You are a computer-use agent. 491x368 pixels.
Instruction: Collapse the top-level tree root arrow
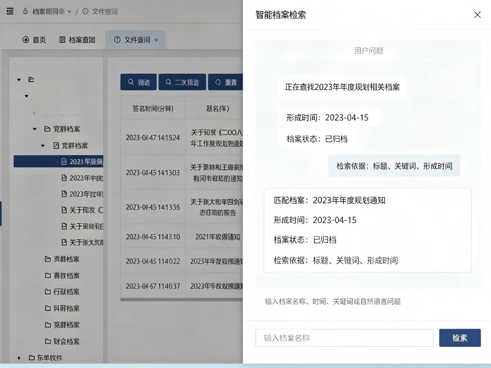coord(19,80)
